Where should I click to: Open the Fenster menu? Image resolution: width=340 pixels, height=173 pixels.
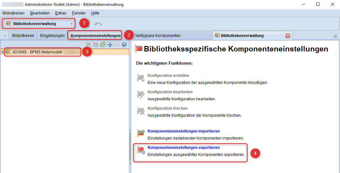point(79,13)
